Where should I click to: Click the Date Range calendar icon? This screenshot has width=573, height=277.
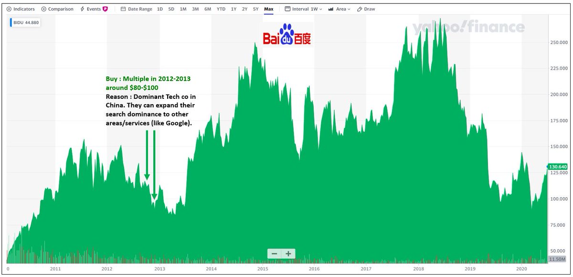tap(123, 9)
